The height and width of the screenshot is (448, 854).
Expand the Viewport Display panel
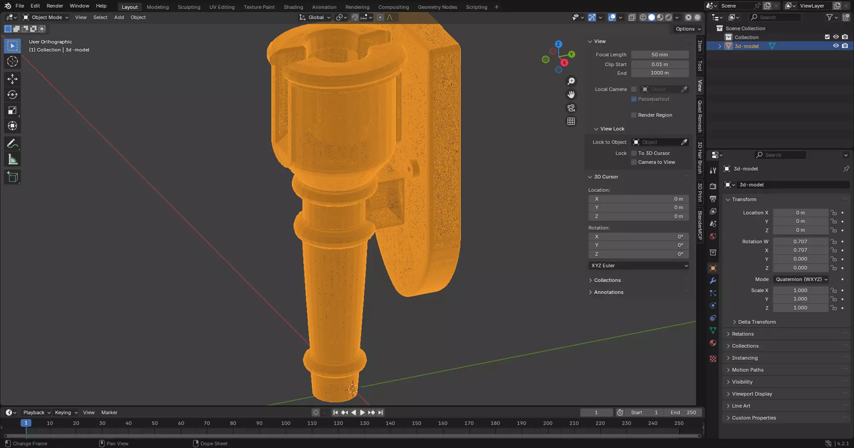751,394
